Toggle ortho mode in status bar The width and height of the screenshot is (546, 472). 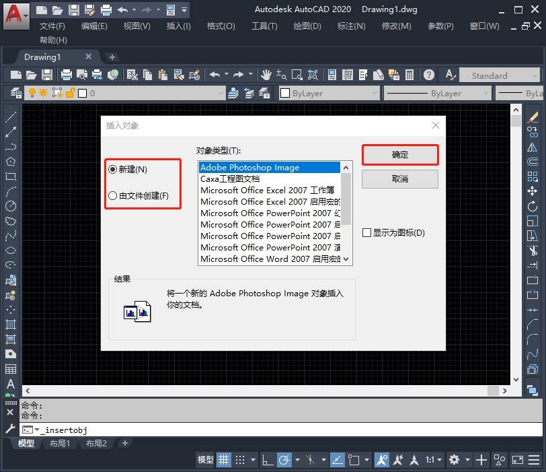point(268,460)
